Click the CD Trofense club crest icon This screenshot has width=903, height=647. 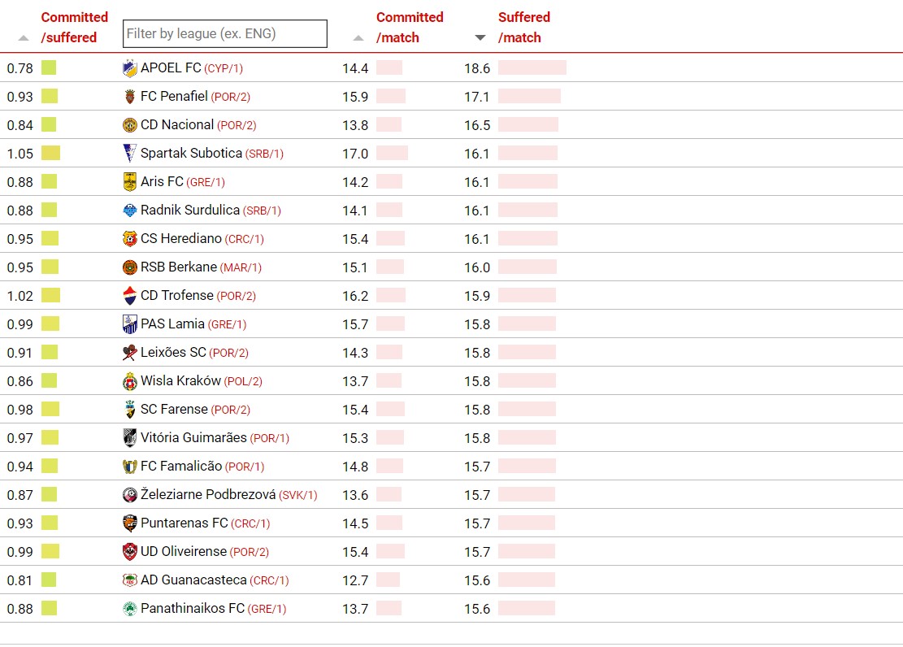(129, 296)
